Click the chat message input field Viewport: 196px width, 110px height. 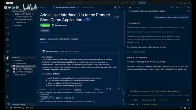tap(158, 95)
